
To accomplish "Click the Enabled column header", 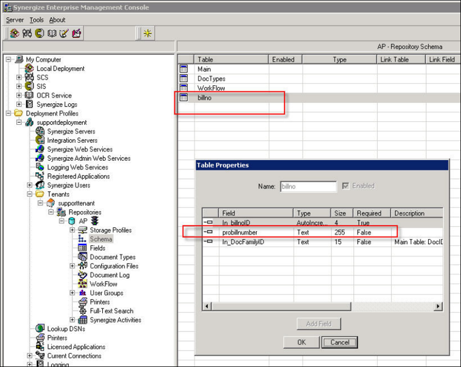I will point(285,60).
